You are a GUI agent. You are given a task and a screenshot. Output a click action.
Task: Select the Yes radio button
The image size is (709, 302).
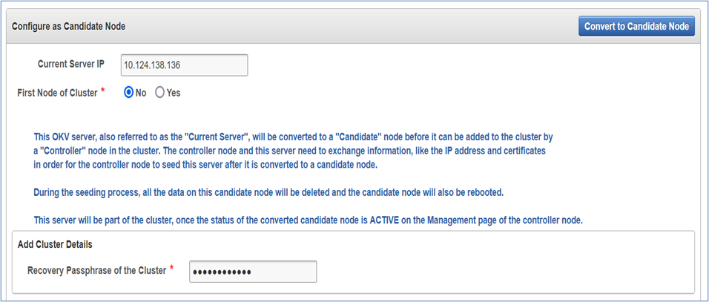coord(159,93)
